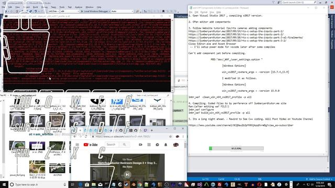Open Visual Studio Tools menu
335x188 pixels.
point(62,7)
